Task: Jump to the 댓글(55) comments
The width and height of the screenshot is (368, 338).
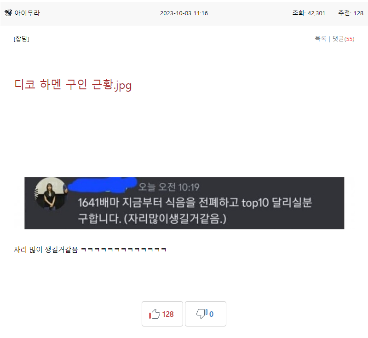Action: [x=343, y=39]
